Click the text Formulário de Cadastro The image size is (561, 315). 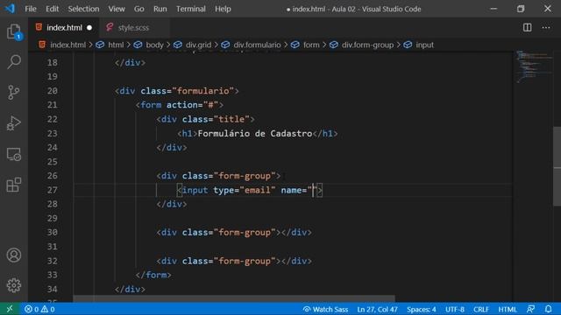pos(255,133)
